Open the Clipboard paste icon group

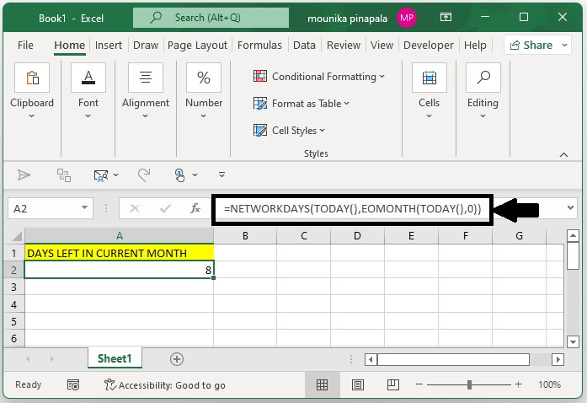click(x=32, y=78)
